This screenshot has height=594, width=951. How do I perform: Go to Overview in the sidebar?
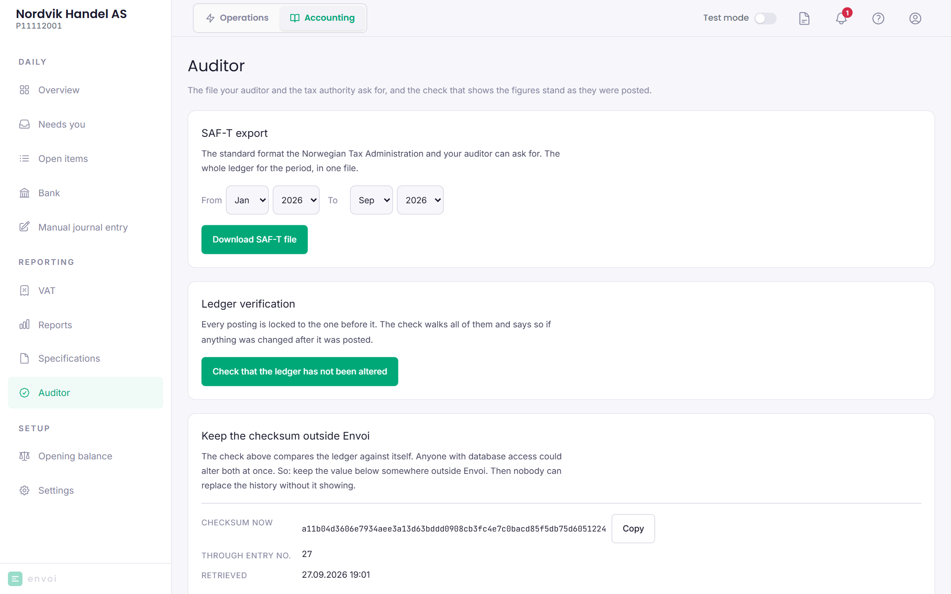click(x=85, y=90)
